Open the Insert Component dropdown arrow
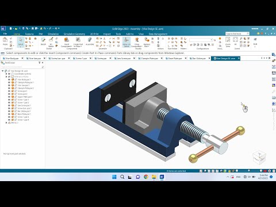 click(71, 47)
